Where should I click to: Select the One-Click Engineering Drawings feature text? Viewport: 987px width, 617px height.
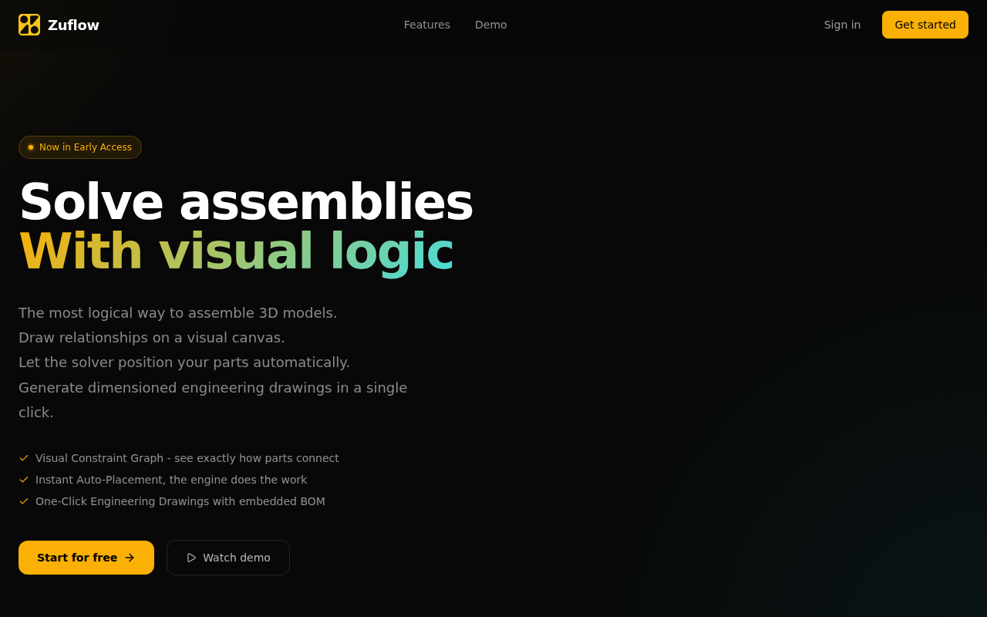click(x=180, y=501)
